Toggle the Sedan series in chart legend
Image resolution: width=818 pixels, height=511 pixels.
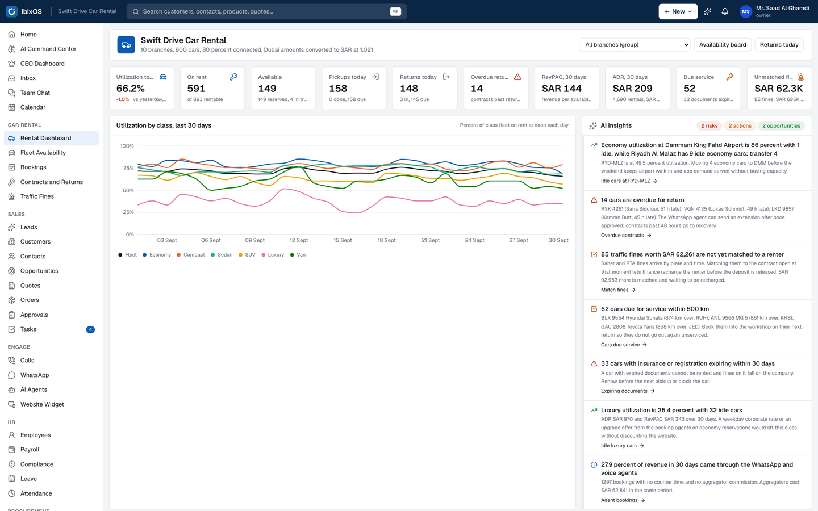(x=222, y=255)
